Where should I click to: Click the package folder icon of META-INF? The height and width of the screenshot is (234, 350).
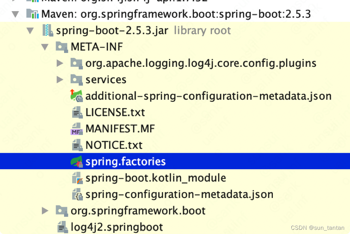[x=62, y=47]
